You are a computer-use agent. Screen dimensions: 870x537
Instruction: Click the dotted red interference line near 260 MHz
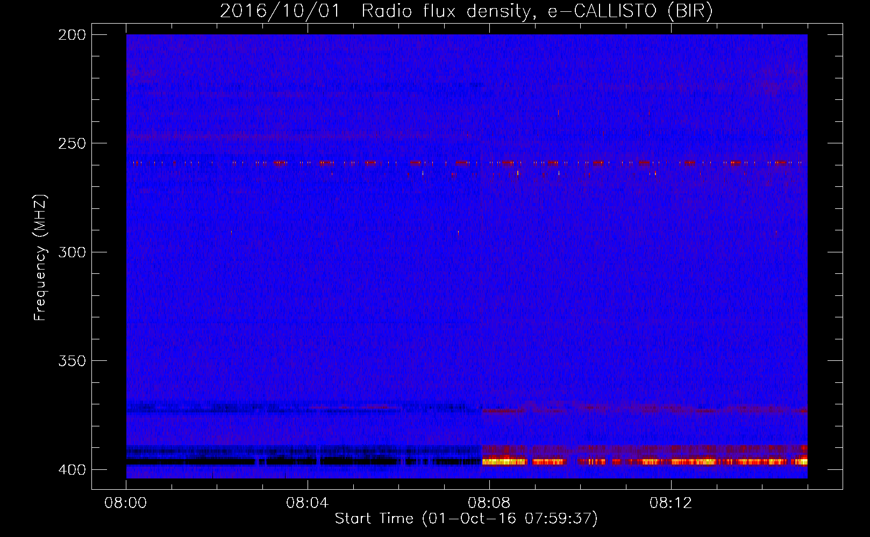point(467,163)
